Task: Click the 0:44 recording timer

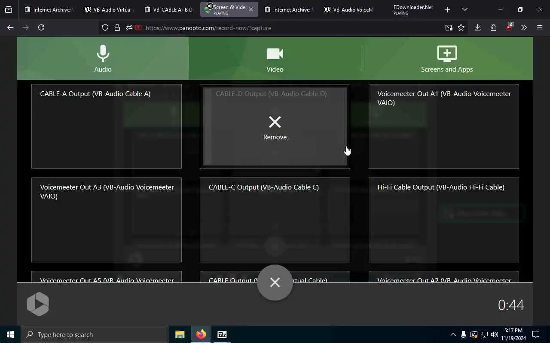Action: coord(511,305)
